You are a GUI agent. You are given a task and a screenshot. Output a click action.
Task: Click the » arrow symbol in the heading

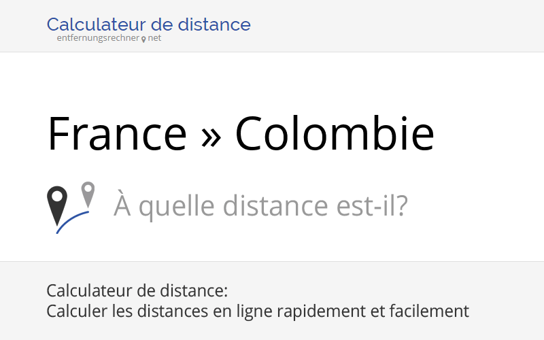click(211, 137)
